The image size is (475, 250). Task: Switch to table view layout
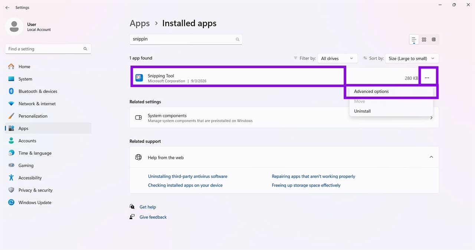point(433,40)
